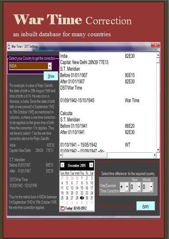Open the plus/minus sign dropdown
The width and height of the screenshot is (169, 239).
127,187
